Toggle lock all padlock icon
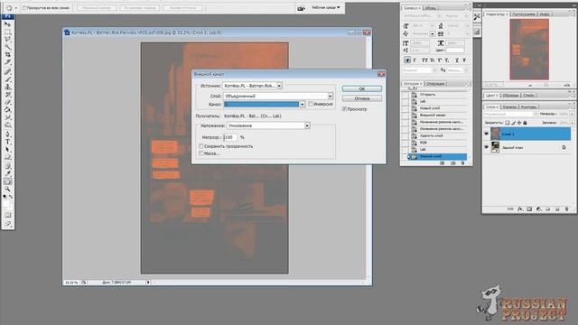 526,123
